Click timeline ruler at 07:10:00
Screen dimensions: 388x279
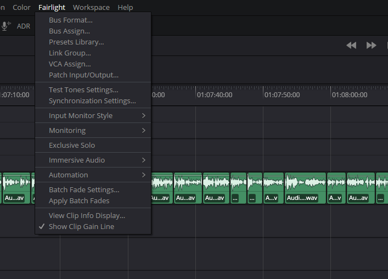(15, 95)
